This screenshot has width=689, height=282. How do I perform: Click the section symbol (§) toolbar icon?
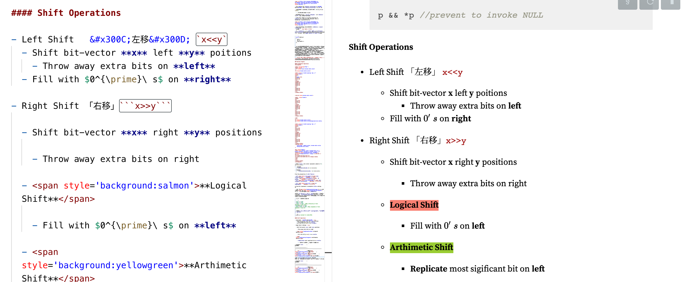click(627, 4)
